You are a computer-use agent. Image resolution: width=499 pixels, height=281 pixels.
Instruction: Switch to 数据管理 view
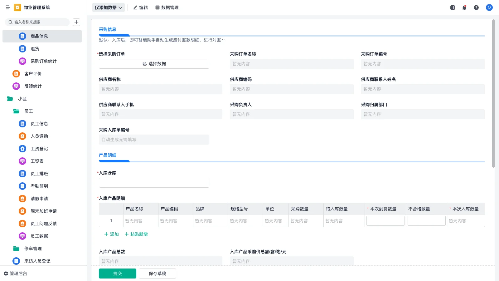[167, 7]
